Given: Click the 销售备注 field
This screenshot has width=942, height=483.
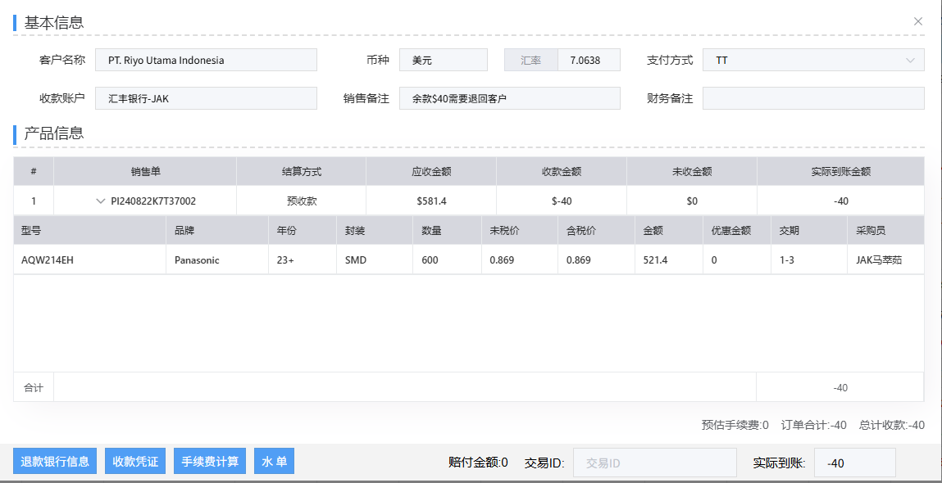Looking at the screenshot, I should click(509, 98).
